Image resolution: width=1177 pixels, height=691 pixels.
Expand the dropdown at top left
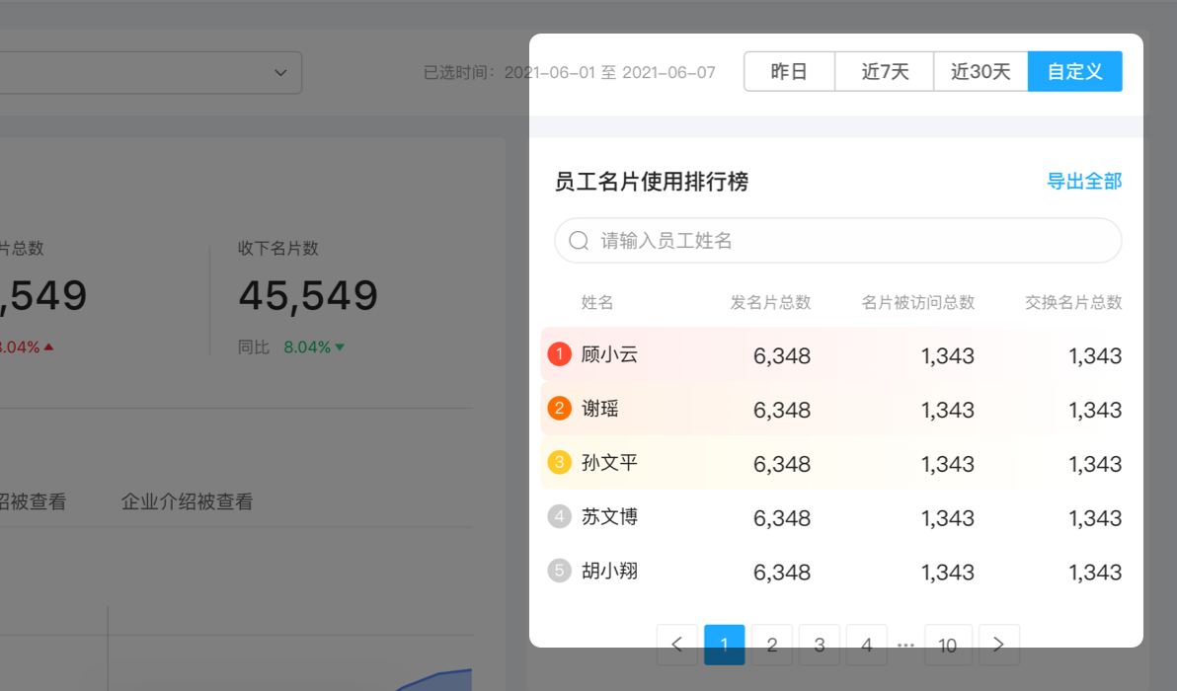coord(280,73)
